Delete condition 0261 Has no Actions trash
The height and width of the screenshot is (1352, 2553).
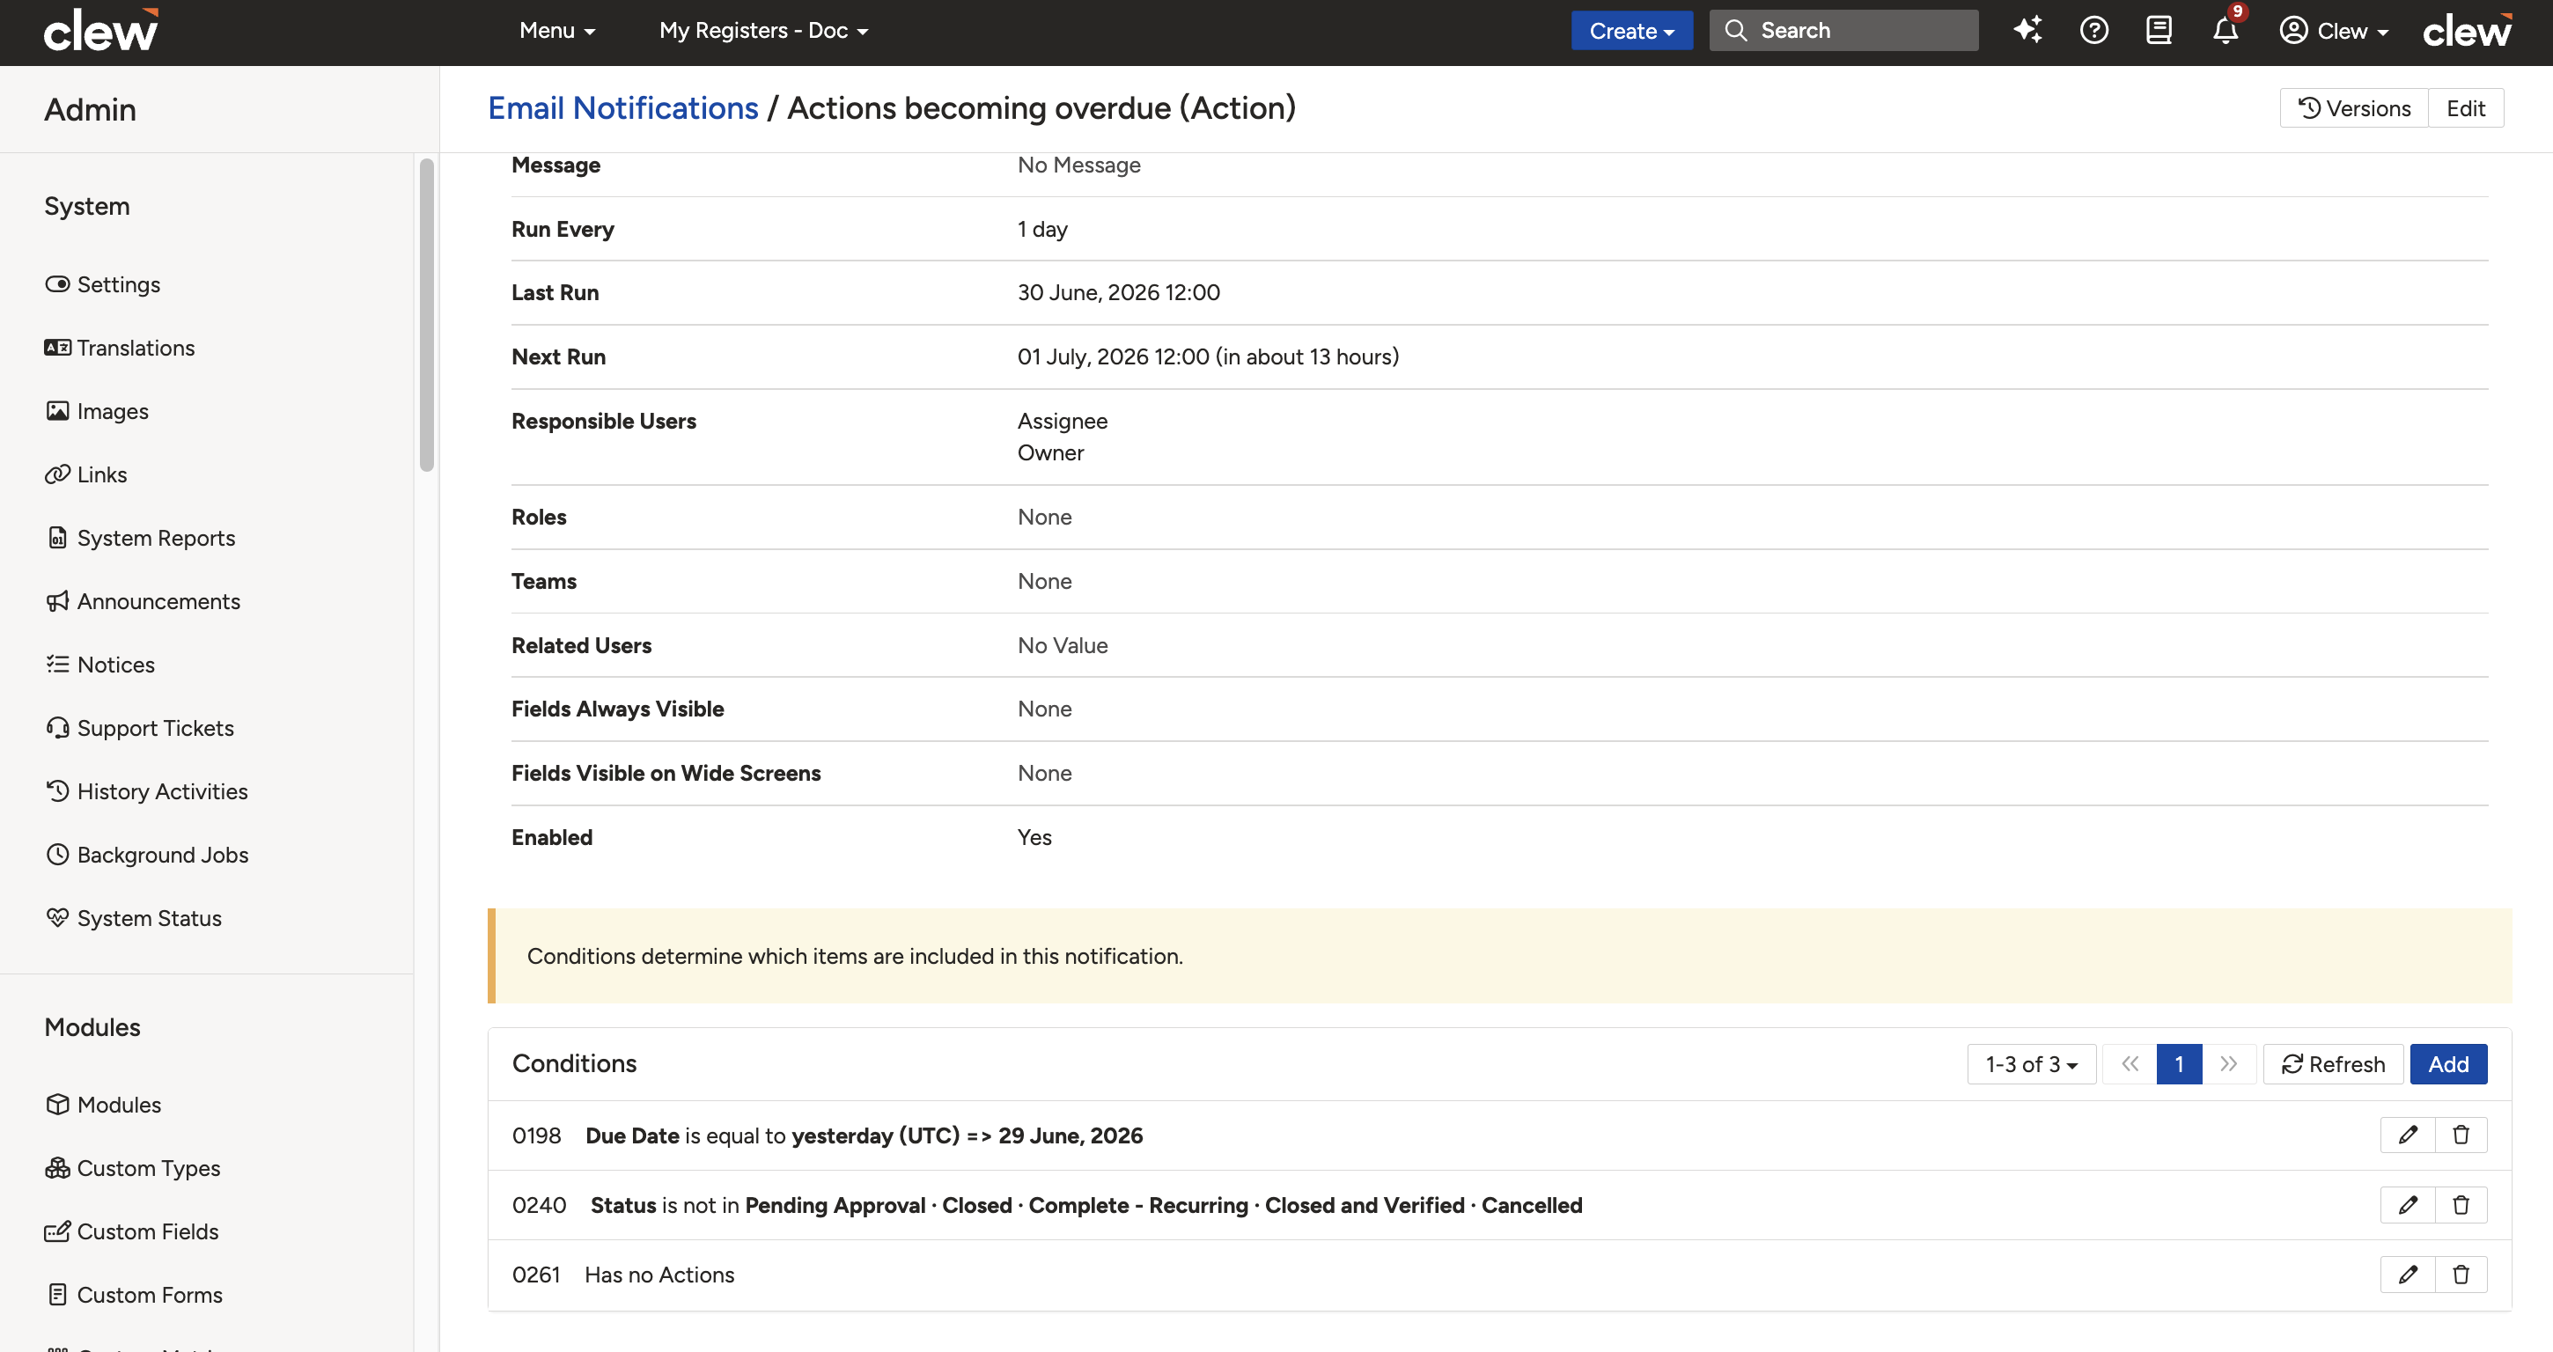(2461, 1274)
